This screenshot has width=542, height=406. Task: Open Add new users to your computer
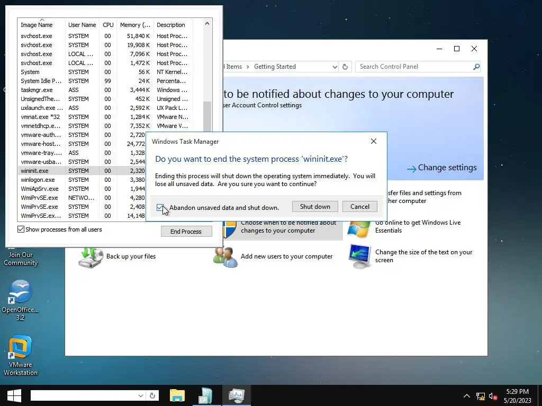click(x=286, y=256)
